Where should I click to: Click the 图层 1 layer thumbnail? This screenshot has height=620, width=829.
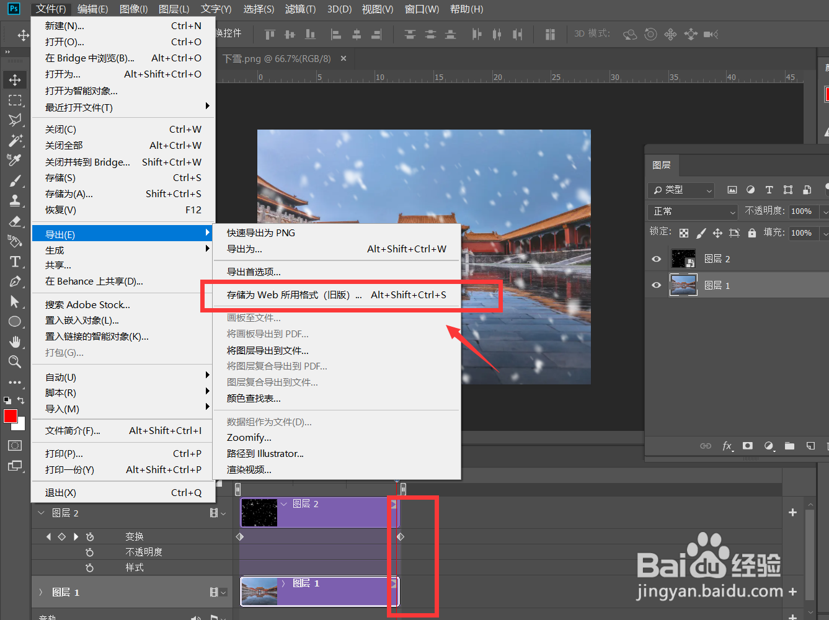[x=683, y=285]
